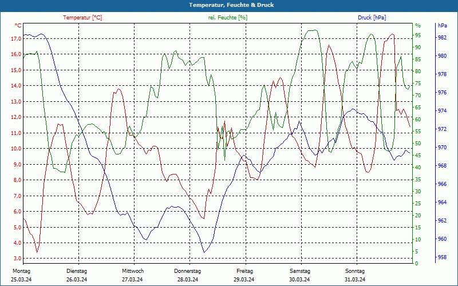Select the red 'Temperatur [°C]' legend label
458x286 pixels.
pos(82,18)
